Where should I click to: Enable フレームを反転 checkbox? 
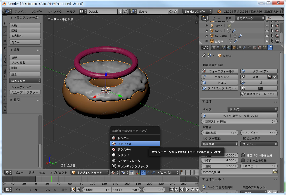click(x=243, y=160)
